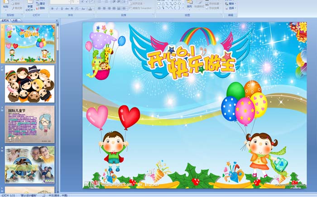Open the Font (字体) group dialog launcher
The height and width of the screenshot is (197, 317).
(x=94, y=15)
